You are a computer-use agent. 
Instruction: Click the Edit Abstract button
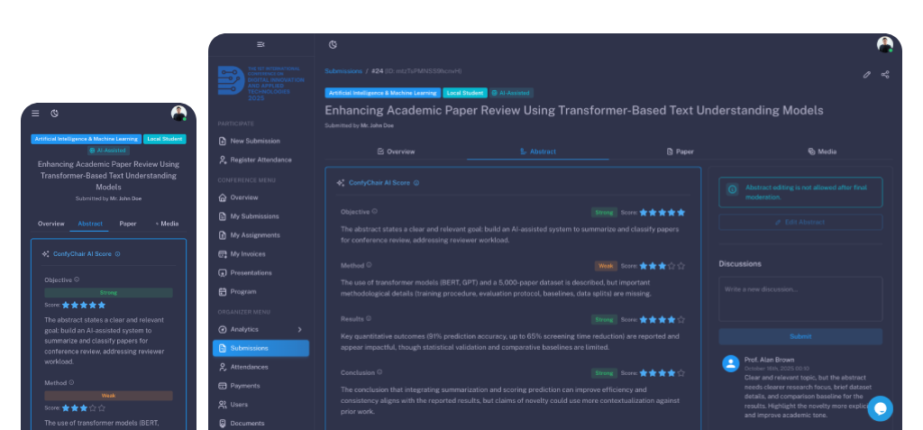tap(800, 222)
